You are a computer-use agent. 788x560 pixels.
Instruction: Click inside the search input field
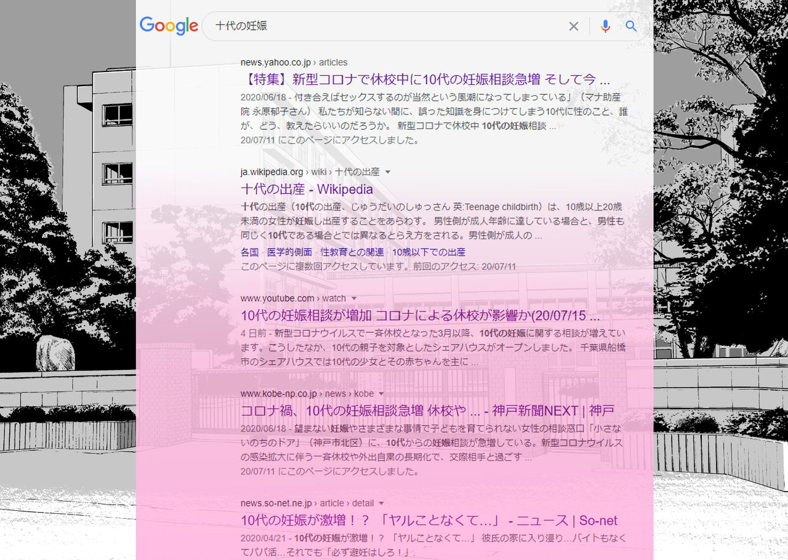[369, 26]
